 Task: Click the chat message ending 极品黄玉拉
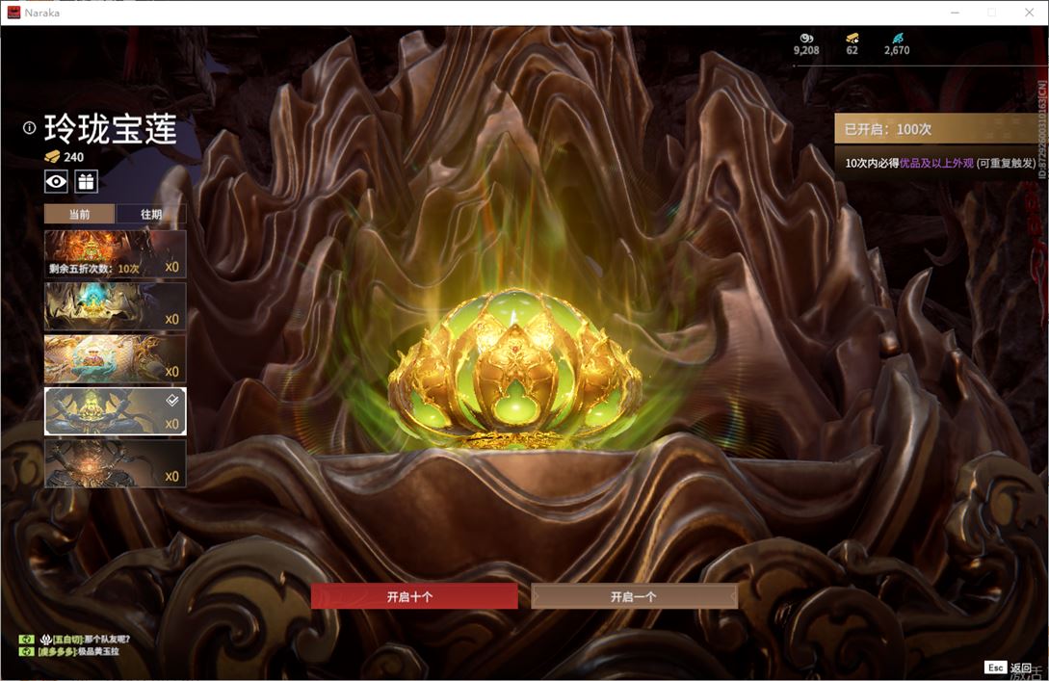(x=79, y=651)
